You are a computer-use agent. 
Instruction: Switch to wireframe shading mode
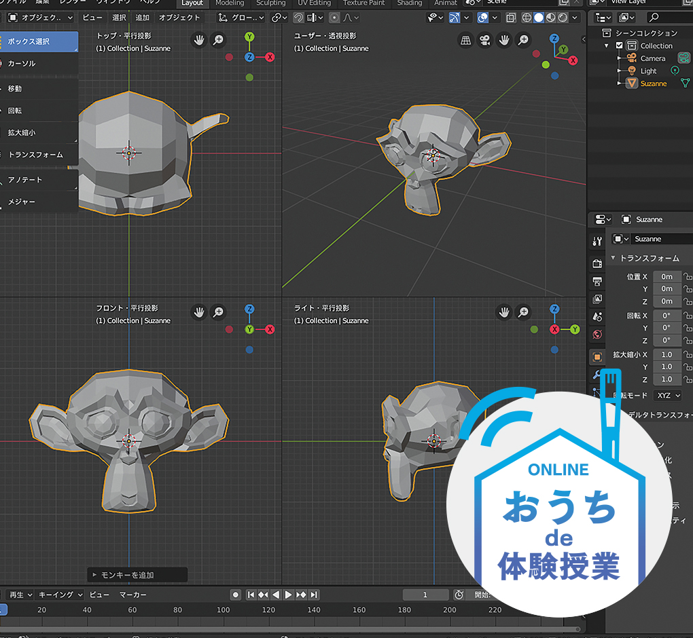click(x=527, y=18)
